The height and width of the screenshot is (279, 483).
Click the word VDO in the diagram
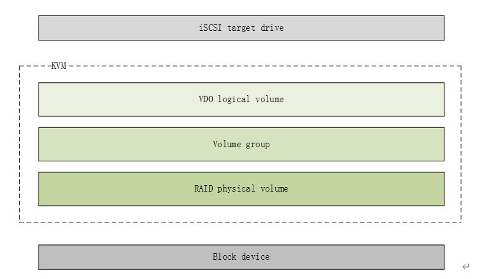pyautogui.click(x=206, y=99)
